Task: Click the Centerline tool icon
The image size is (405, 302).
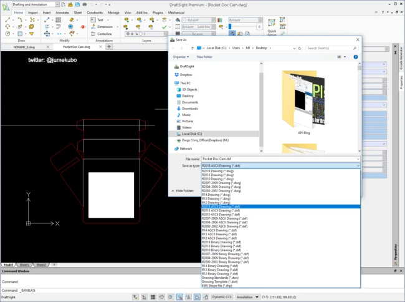Action: point(92,34)
